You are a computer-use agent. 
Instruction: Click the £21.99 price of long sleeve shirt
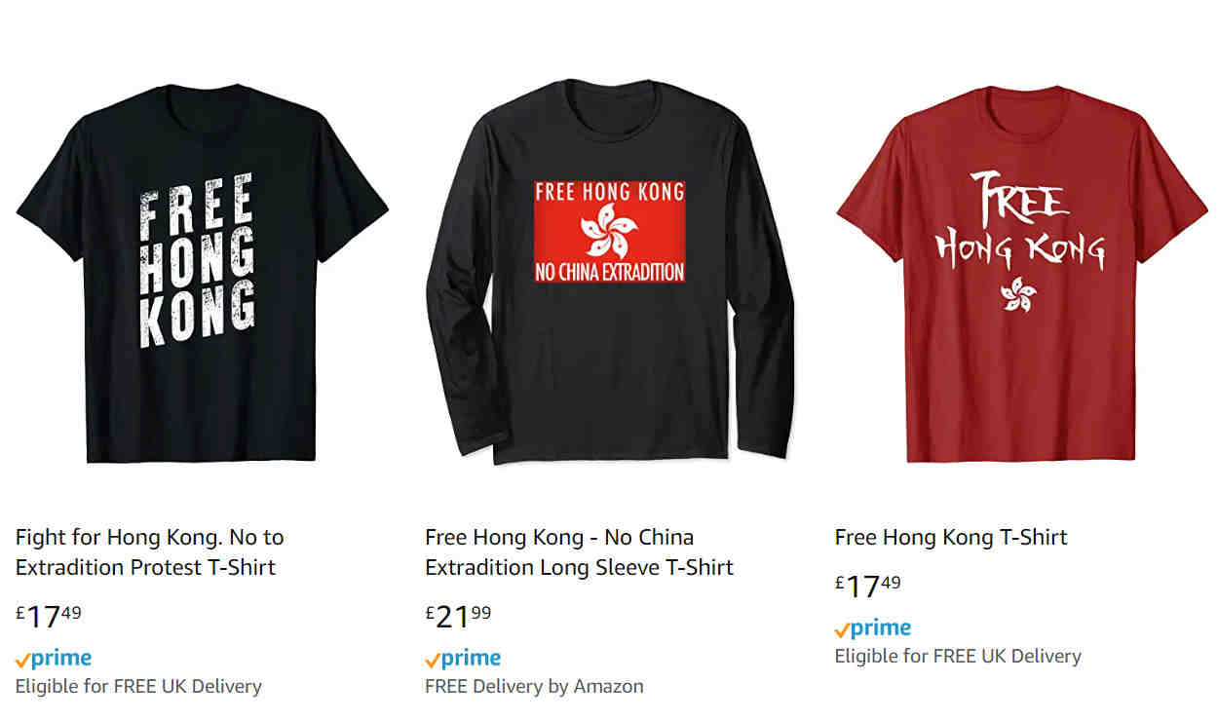pos(458,617)
